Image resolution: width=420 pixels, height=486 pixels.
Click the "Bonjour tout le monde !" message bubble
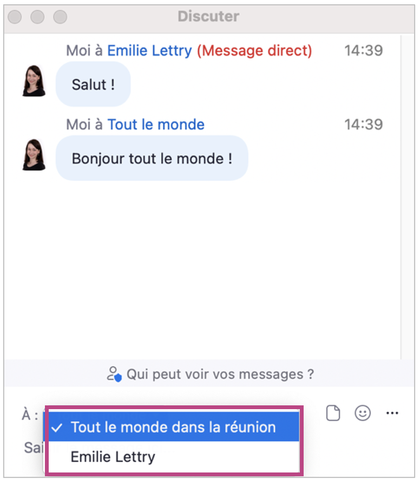(152, 159)
